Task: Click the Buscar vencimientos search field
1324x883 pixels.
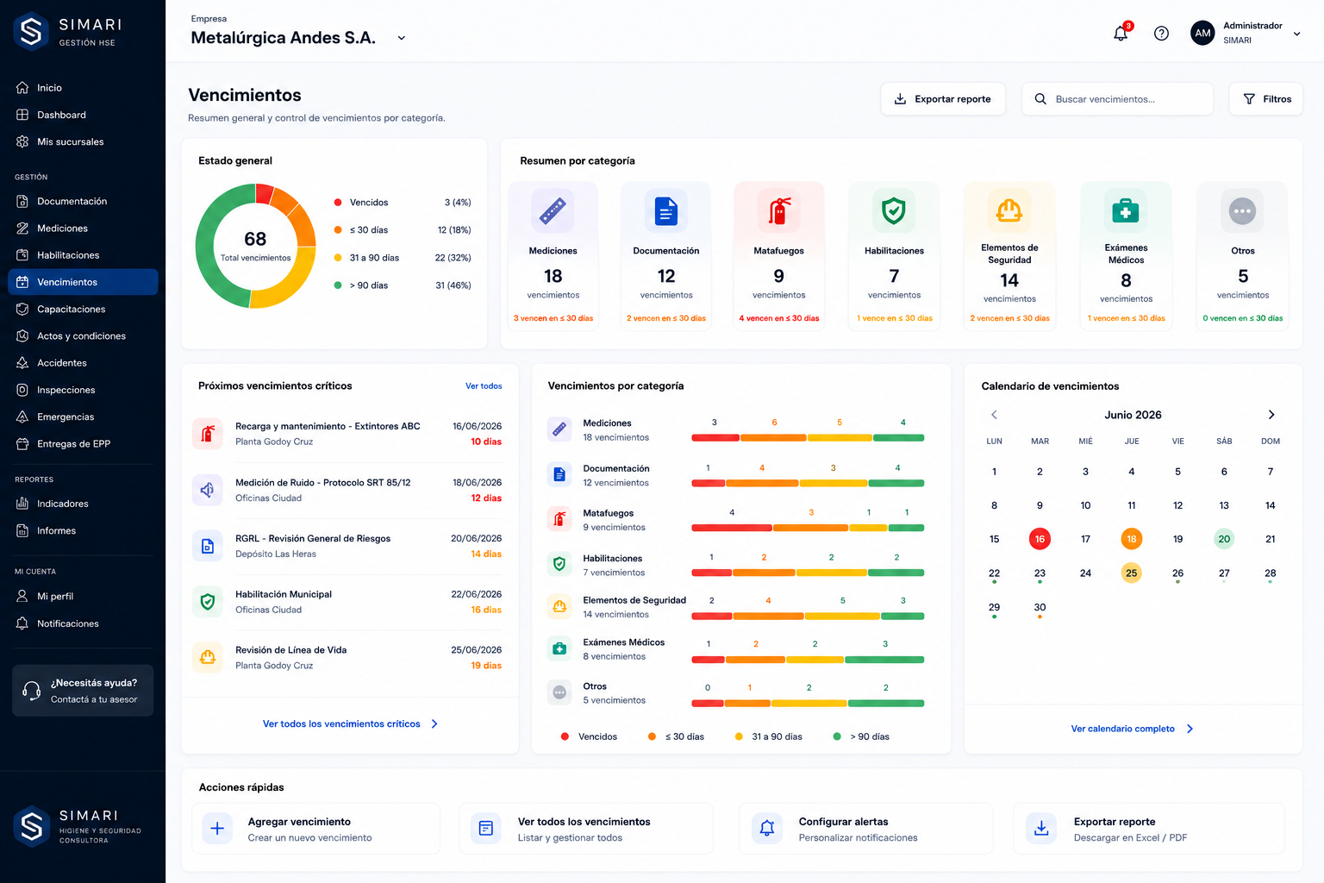Action: (x=1117, y=99)
